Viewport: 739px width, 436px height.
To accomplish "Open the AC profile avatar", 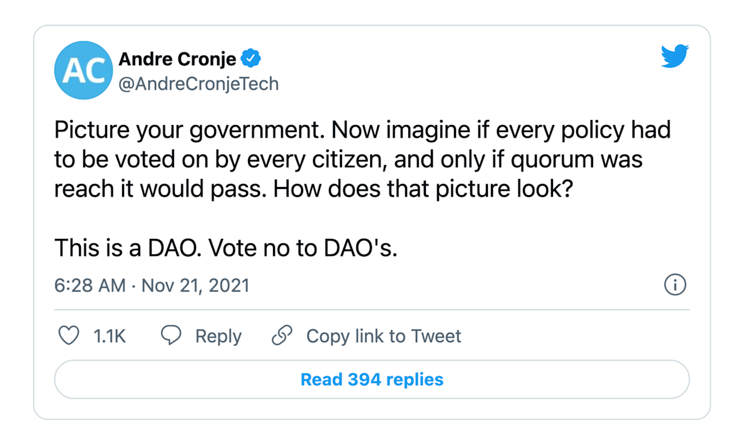I will click(x=83, y=70).
